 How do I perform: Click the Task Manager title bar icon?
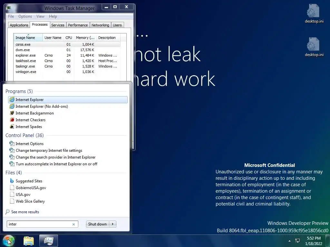[9, 8]
